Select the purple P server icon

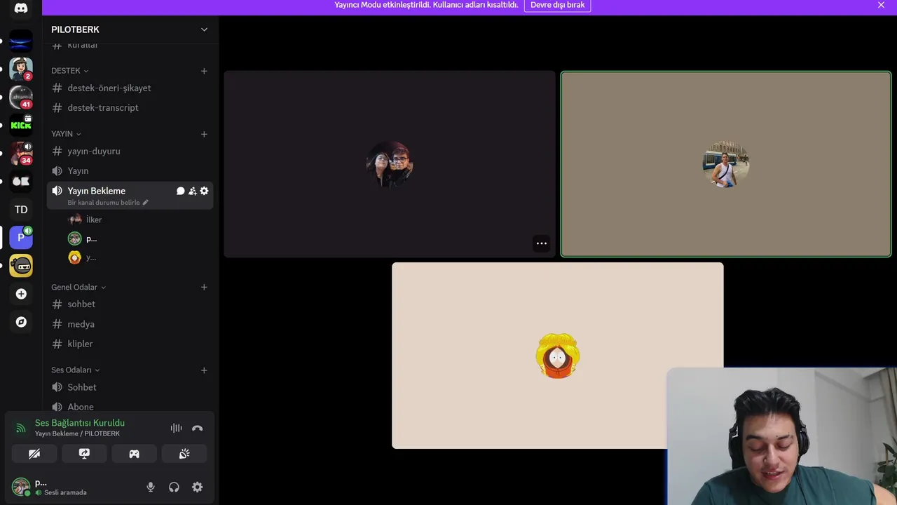tap(21, 237)
